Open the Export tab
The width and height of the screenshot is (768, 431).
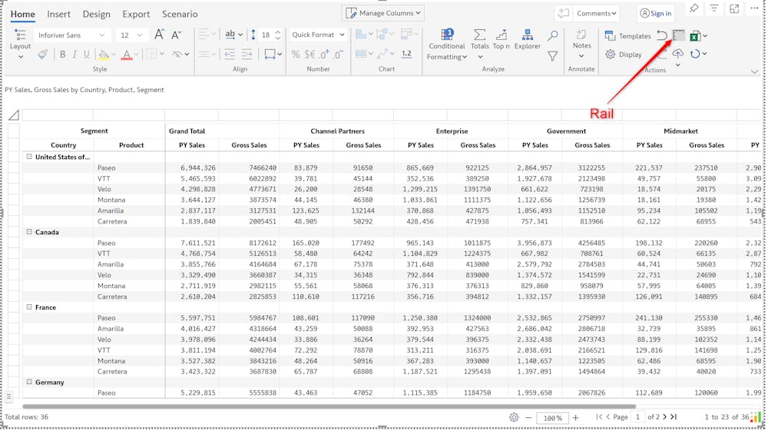[x=136, y=14]
